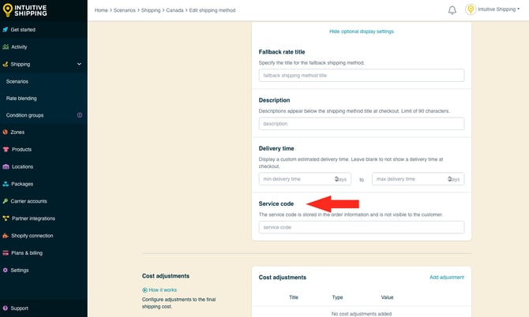
Task: Click the Shipping breadcrumb link
Action: click(x=151, y=10)
